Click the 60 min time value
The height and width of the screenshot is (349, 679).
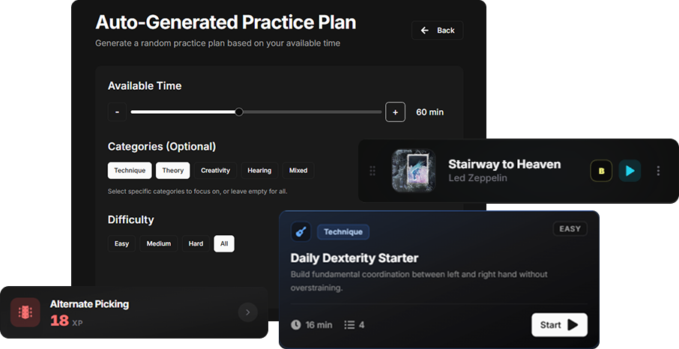click(430, 112)
